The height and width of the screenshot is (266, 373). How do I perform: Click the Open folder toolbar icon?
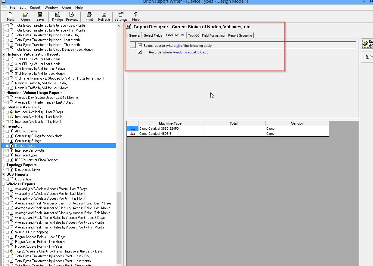coord(26,14)
